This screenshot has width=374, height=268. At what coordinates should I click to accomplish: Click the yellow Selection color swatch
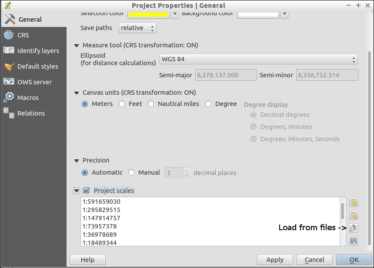[x=148, y=14]
